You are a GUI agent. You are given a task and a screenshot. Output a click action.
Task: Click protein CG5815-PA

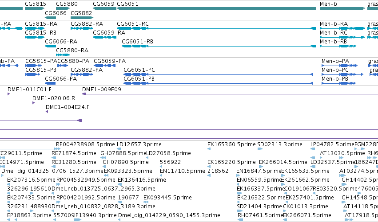pyautogui.click(x=41, y=61)
